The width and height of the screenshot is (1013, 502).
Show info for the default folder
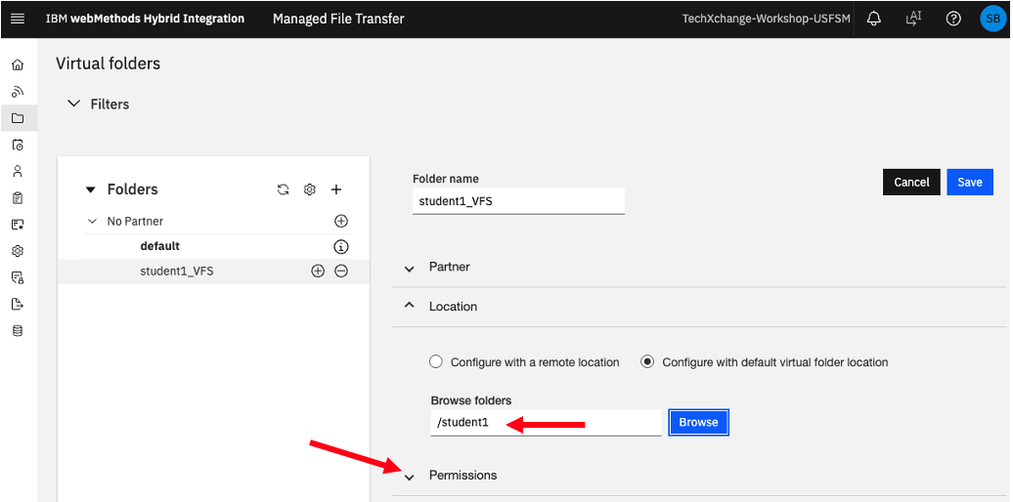[x=341, y=246]
